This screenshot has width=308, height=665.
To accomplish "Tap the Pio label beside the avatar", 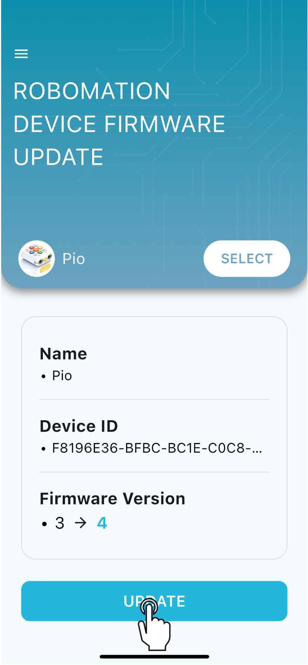I will (74, 259).
